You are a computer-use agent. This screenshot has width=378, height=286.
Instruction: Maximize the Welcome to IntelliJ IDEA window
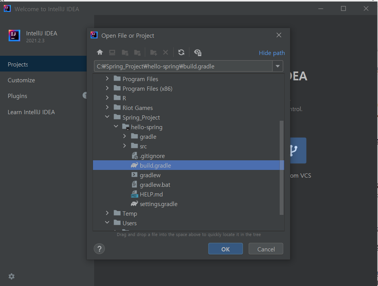(x=343, y=9)
